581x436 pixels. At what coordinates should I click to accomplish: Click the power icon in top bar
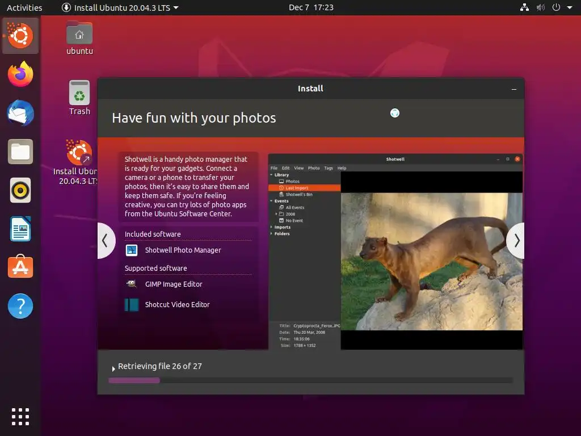[556, 7]
